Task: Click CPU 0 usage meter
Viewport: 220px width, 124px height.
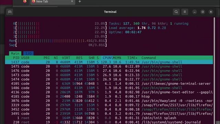Action: coord(60,23)
